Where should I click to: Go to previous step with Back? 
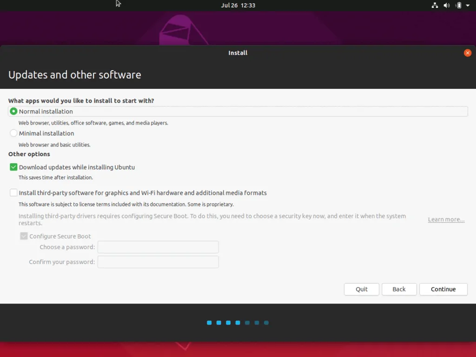pyautogui.click(x=399, y=289)
